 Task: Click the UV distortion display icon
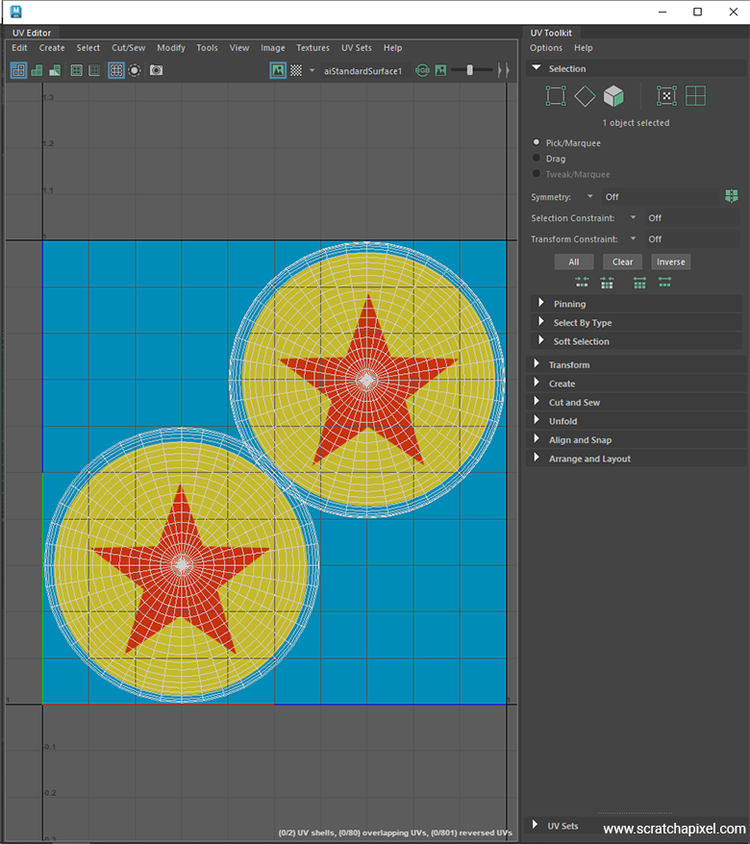tap(55, 70)
